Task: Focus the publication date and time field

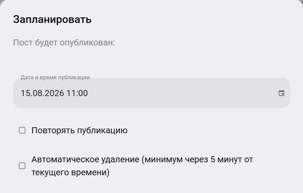Action: point(152,93)
